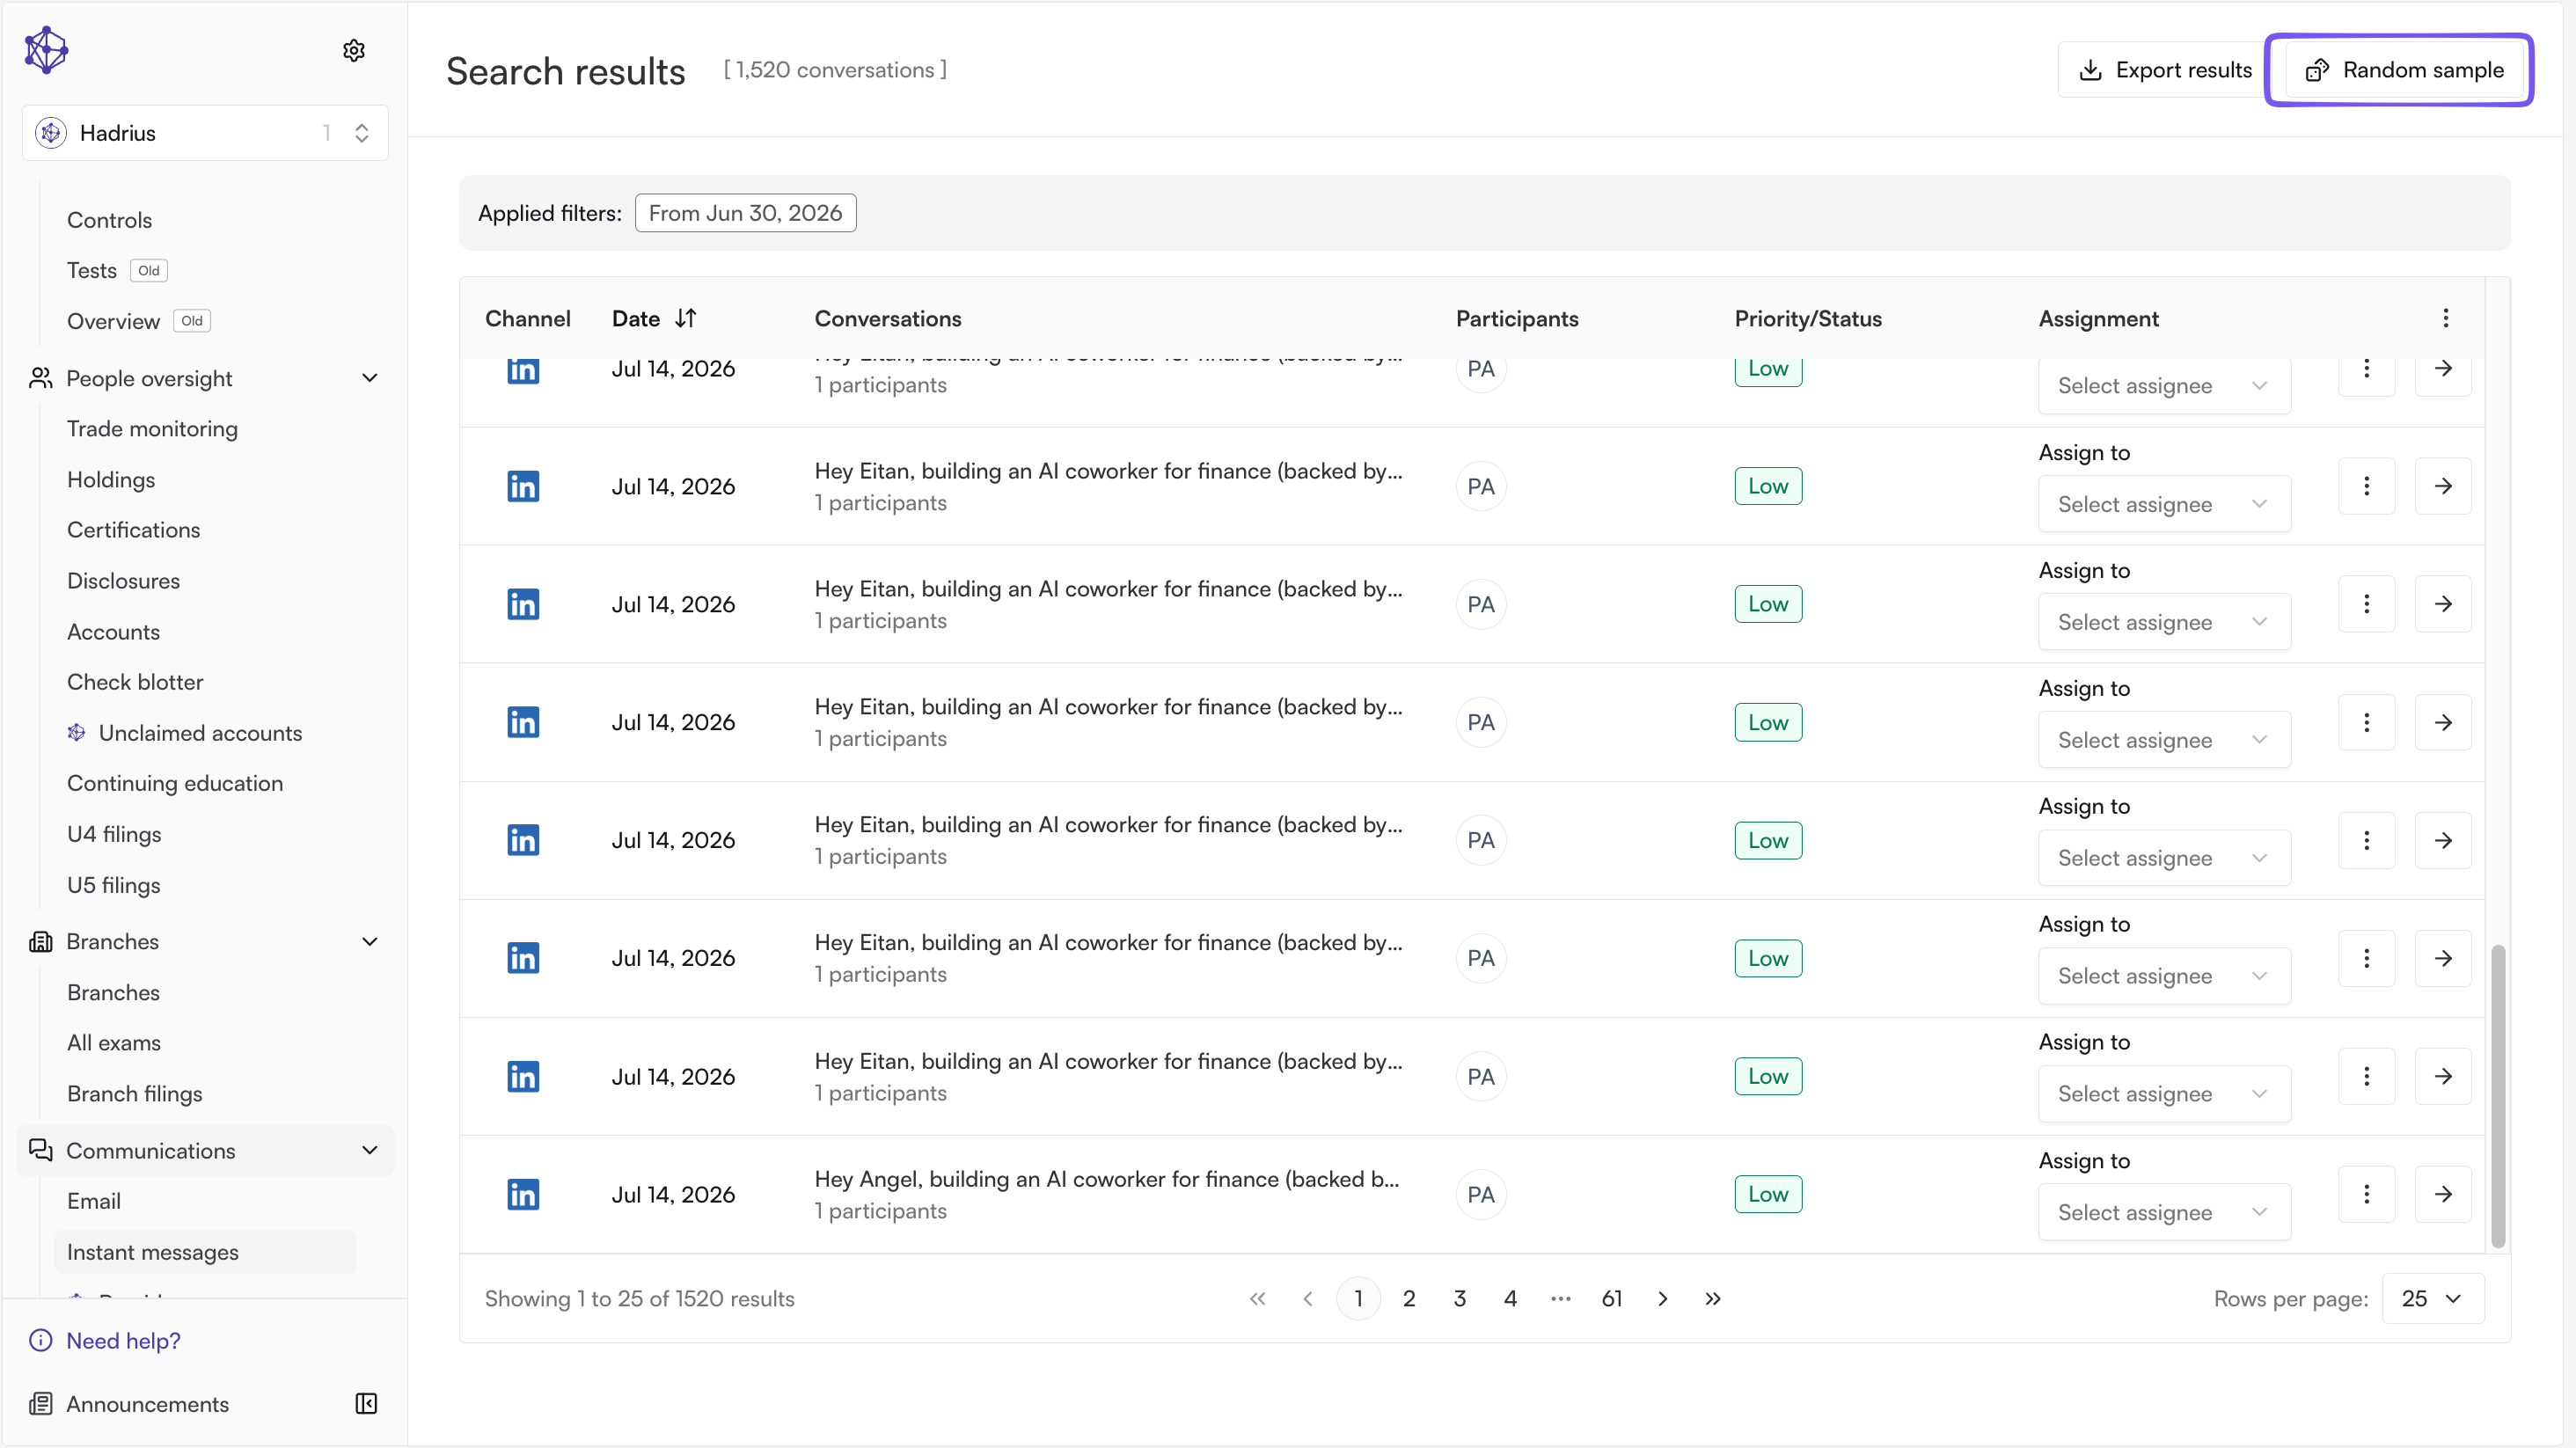This screenshot has width=2576, height=1448.
Task: Open row actions menu for Hey Angel conversation
Action: click(2366, 1193)
